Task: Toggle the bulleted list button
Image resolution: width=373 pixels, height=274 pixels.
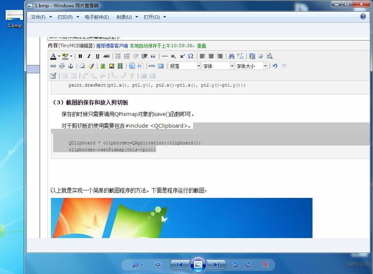Action: (118, 56)
